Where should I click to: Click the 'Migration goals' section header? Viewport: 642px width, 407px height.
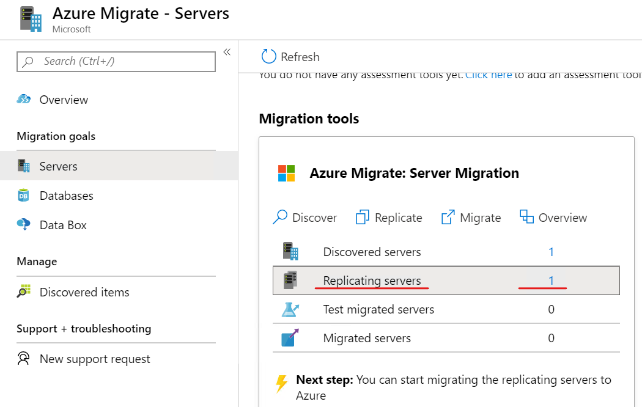[x=56, y=136]
